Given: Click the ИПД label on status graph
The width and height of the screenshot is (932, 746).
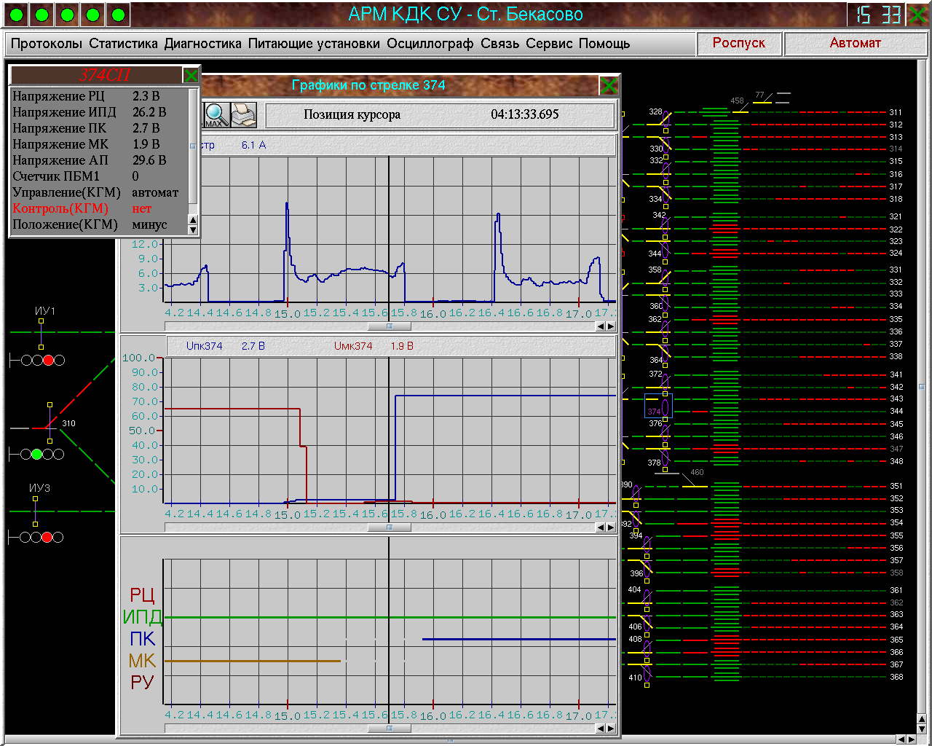Looking at the screenshot, I should [x=142, y=617].
